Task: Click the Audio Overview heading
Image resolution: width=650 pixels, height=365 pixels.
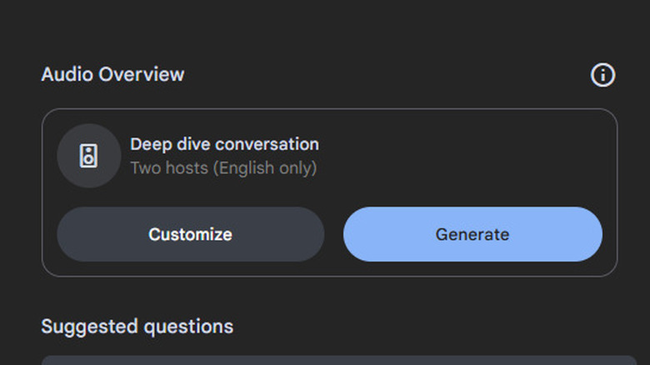Action: pyautogui.click(x=112, y=74)
